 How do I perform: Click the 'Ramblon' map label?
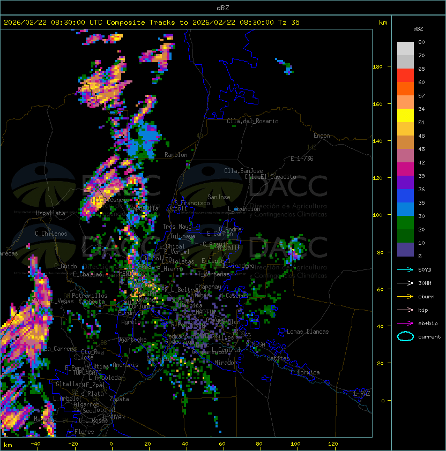point(176,155)
